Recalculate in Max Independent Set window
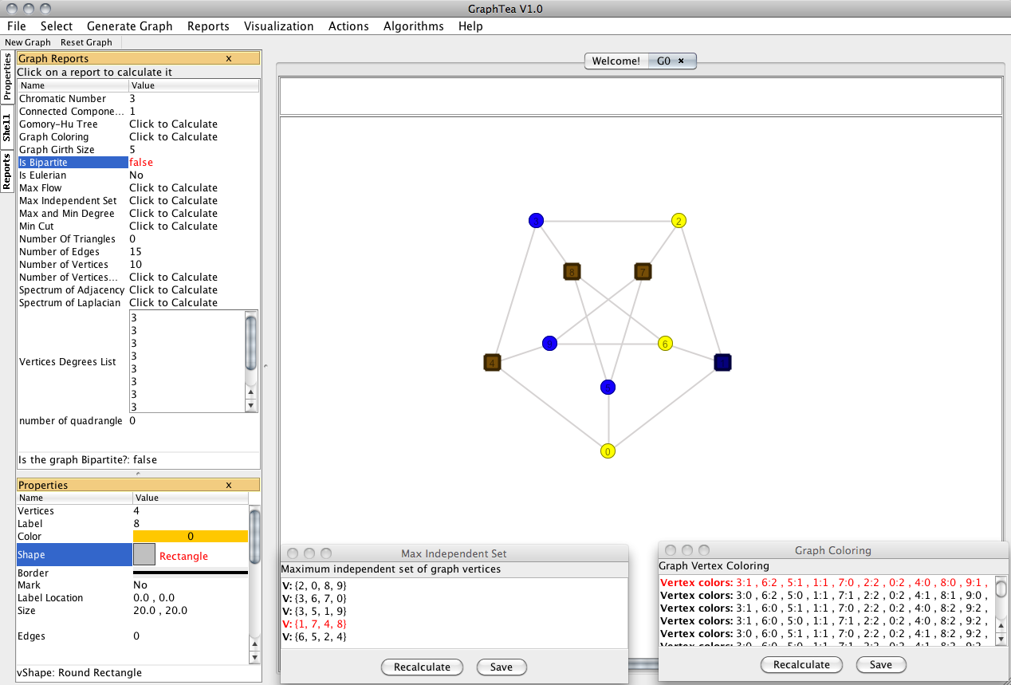Image resolution: width=1011 pixels, height=685 pixels. 422,667
